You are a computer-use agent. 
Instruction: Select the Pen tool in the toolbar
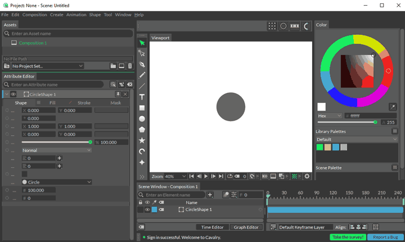pos(142,65)
